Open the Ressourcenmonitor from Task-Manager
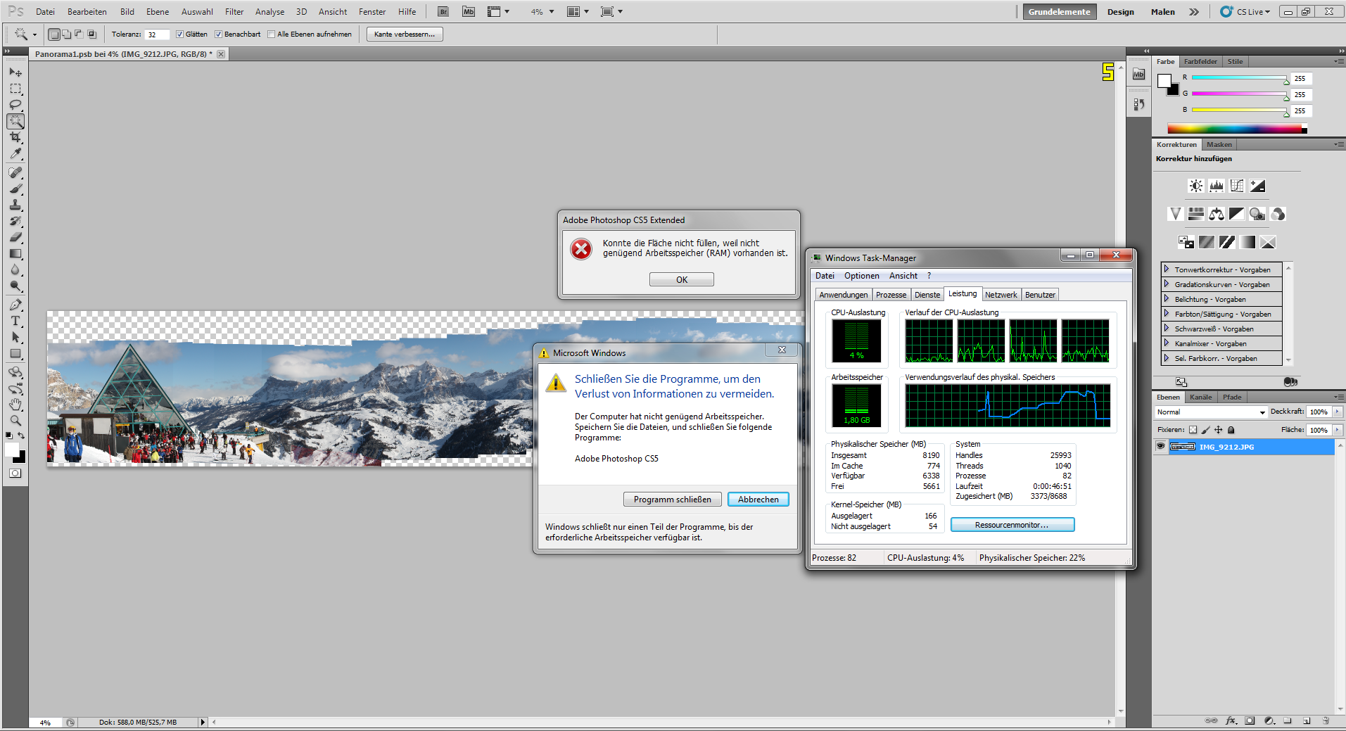Screen dimensions: 1346x731 1012,525
